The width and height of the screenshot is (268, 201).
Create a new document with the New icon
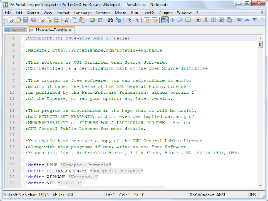tap(10, 20)
